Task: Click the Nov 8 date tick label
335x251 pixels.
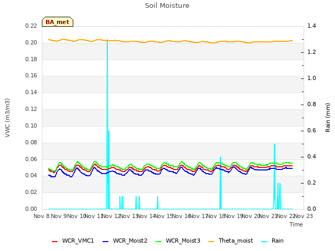Action: click(42, 216)
